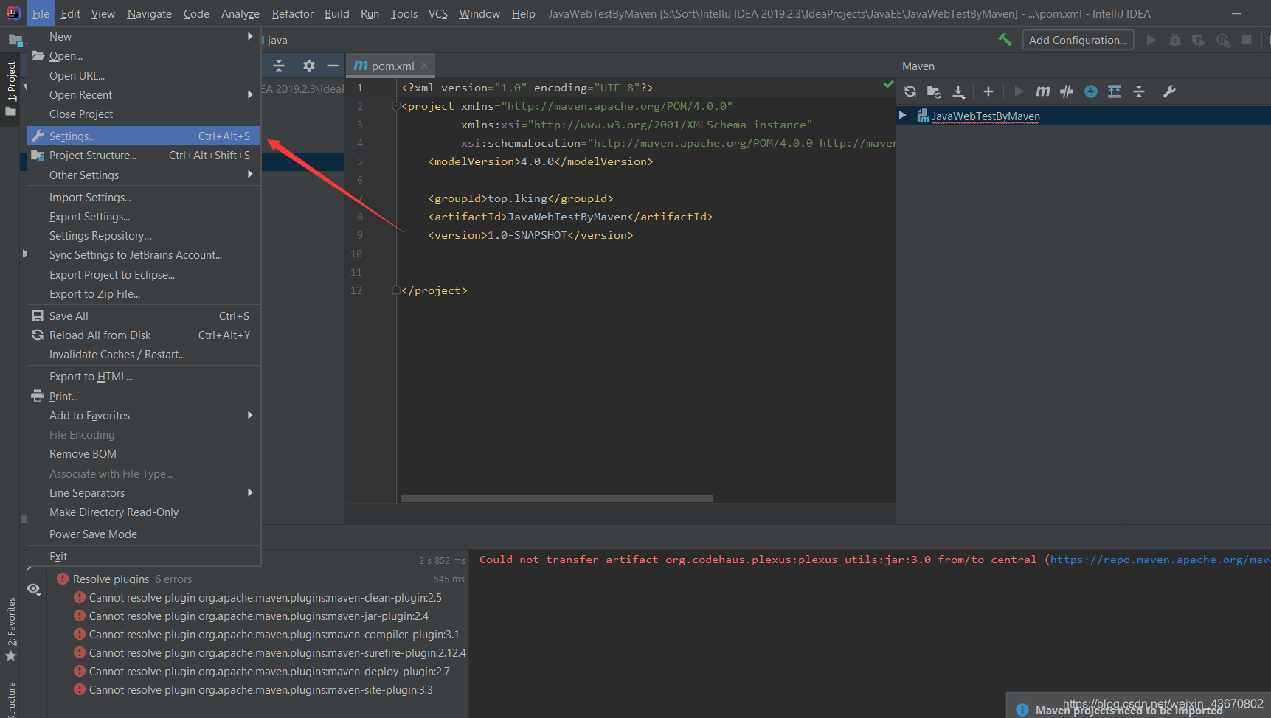The width and height of the screenshot is (1271, 718).
Task: Click the Profiler run icon
Action: click(1223, 40)
